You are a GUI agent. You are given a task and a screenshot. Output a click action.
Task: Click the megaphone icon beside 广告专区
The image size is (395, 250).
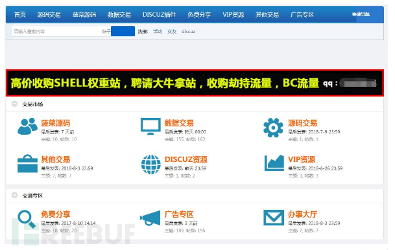pyautogui.click(x=150, y=218)
